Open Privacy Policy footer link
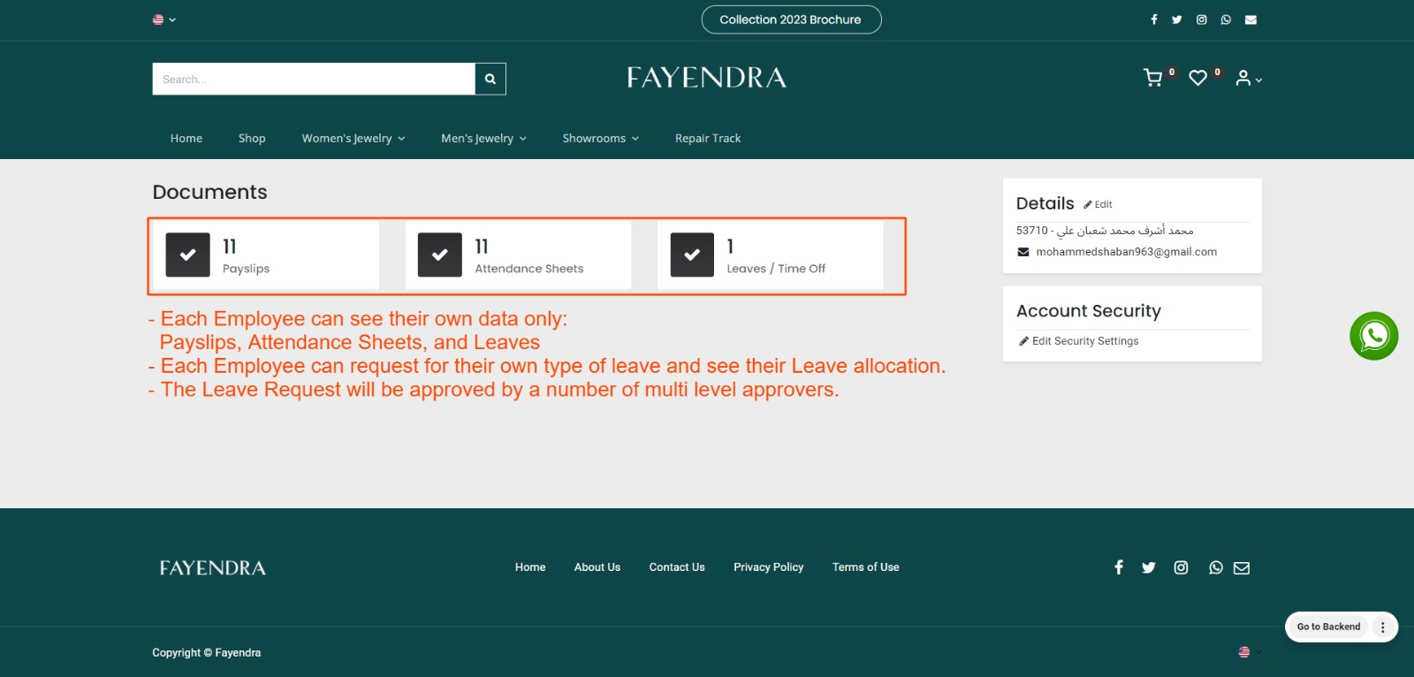 point(769,567)
